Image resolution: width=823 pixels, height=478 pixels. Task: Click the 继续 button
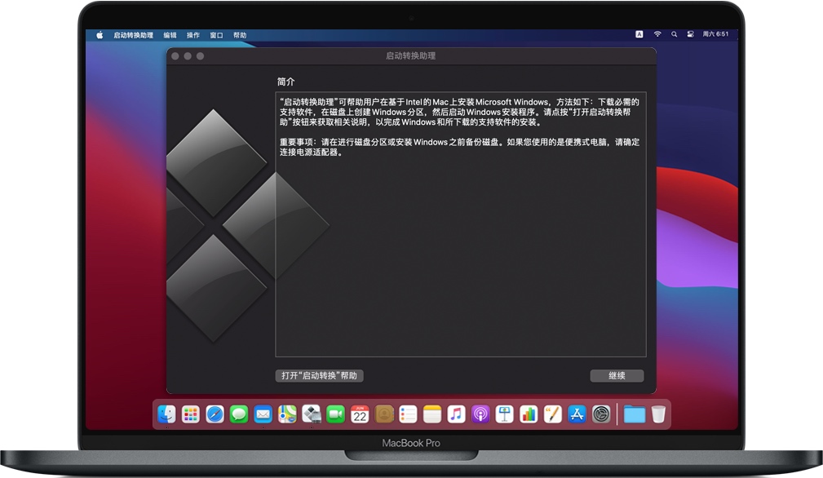coord(617,376)
